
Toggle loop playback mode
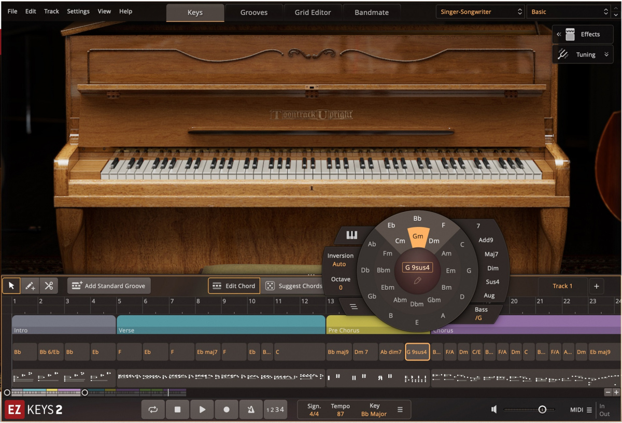coord(153,409)
